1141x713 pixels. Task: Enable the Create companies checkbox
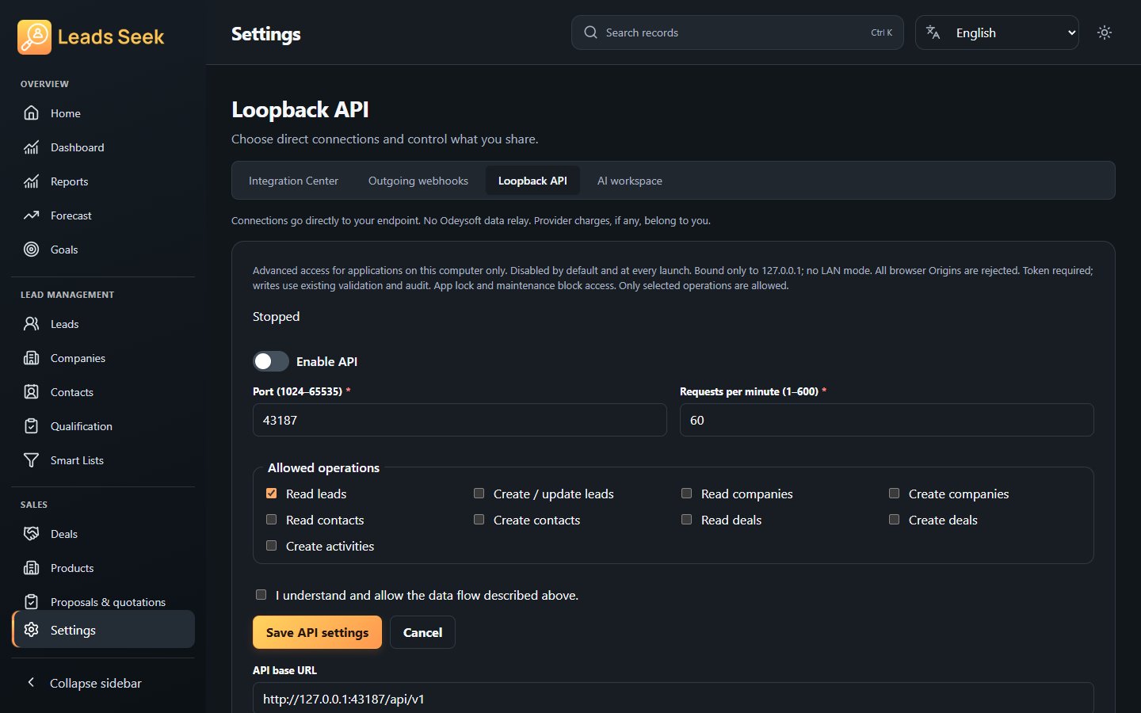pyautogui.click(x=895, y=494)
